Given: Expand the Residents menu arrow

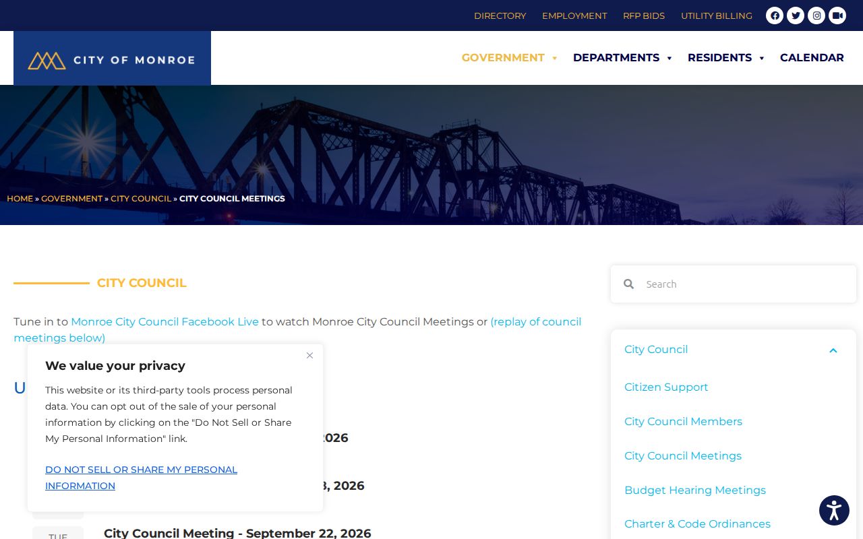Looking at the screenshot, I should tap(762, 58).
